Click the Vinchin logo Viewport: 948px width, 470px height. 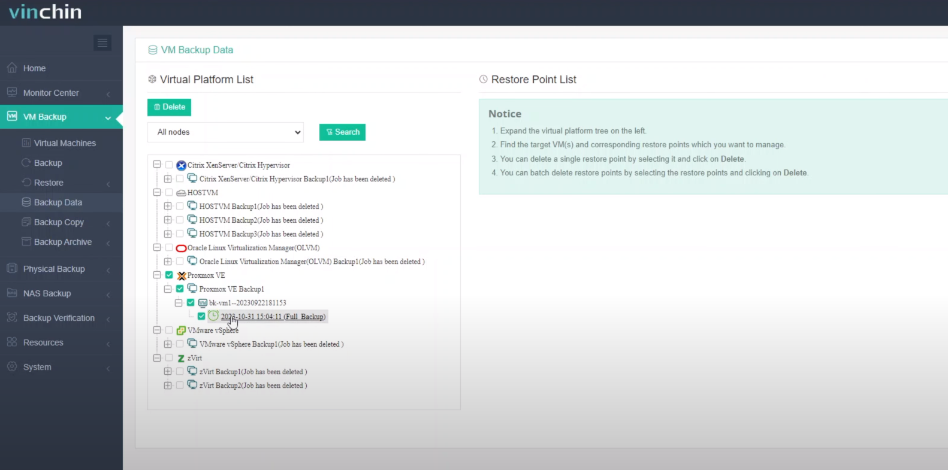click(45, 11)
